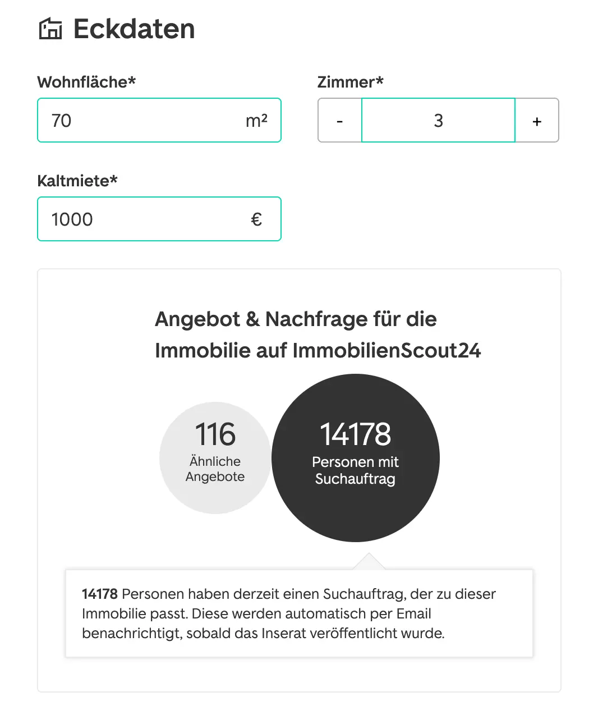Click the house icon beside Eckdaten
598x715 pixels.
[50, 29]
